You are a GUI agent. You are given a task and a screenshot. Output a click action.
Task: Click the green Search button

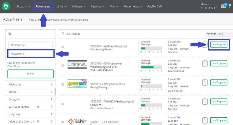coord(31,74)
